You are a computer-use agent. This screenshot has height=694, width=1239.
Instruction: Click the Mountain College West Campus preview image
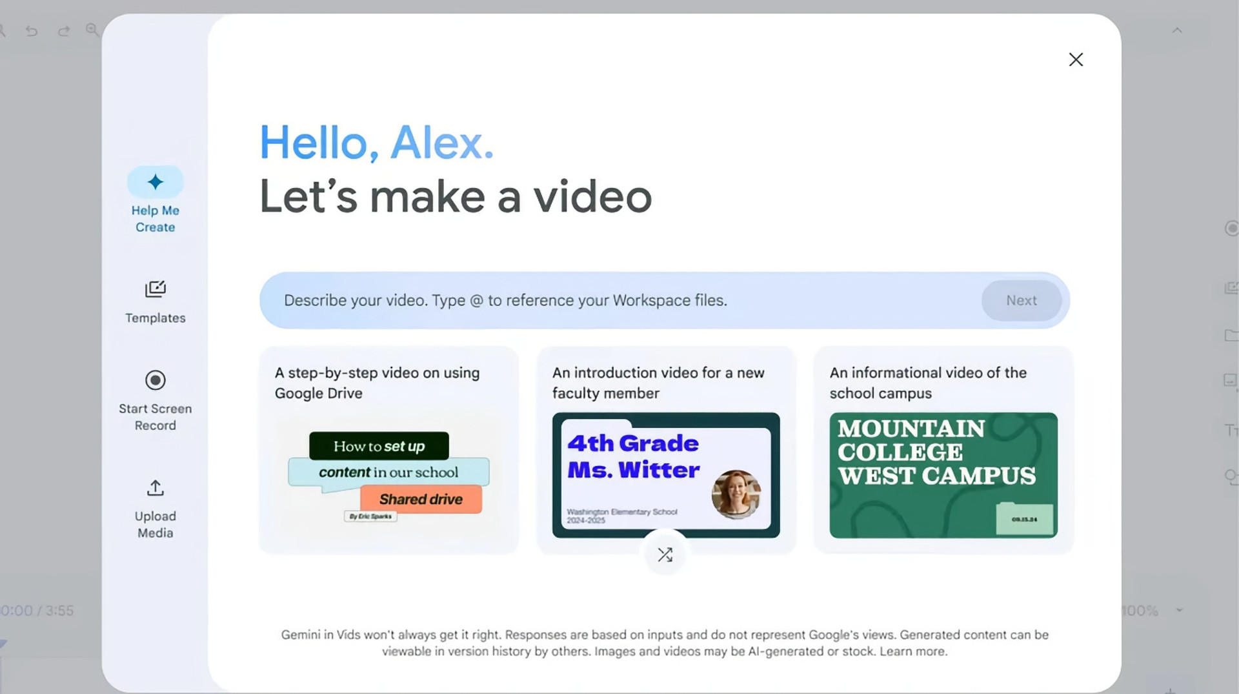943,475
